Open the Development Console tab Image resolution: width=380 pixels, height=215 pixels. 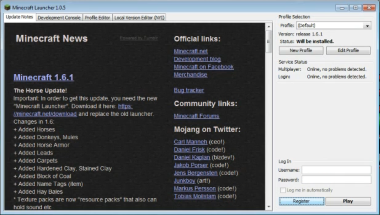(x=59, y=18)
